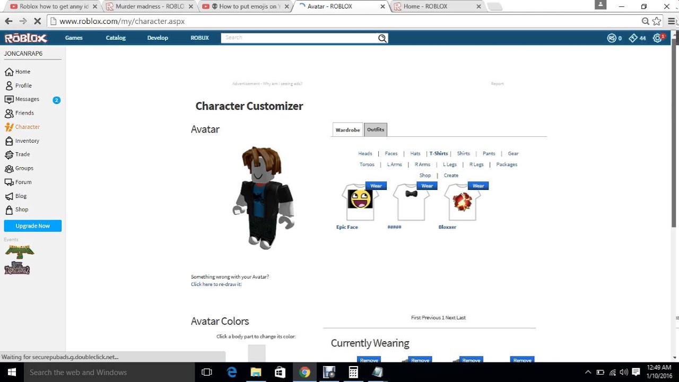
Task: Open the Games menu in the Roblox header
Action: tap(74, 38)
